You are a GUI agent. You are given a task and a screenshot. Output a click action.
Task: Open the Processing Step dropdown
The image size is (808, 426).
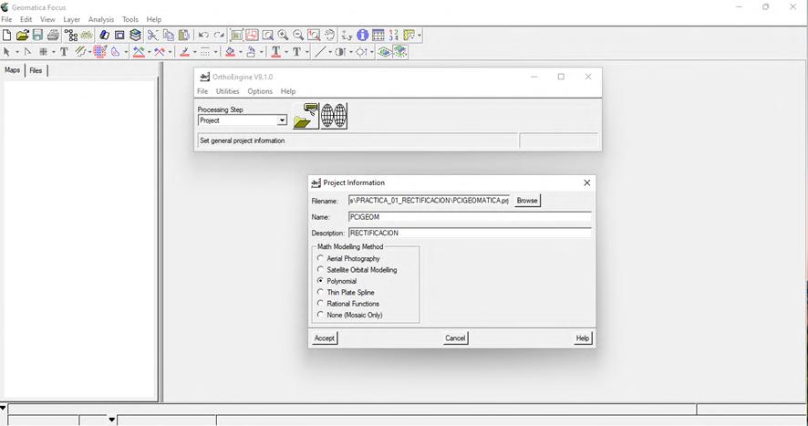282,120
